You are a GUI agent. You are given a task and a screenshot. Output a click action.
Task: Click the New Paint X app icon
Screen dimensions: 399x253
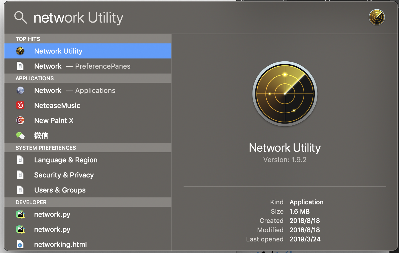20,120
